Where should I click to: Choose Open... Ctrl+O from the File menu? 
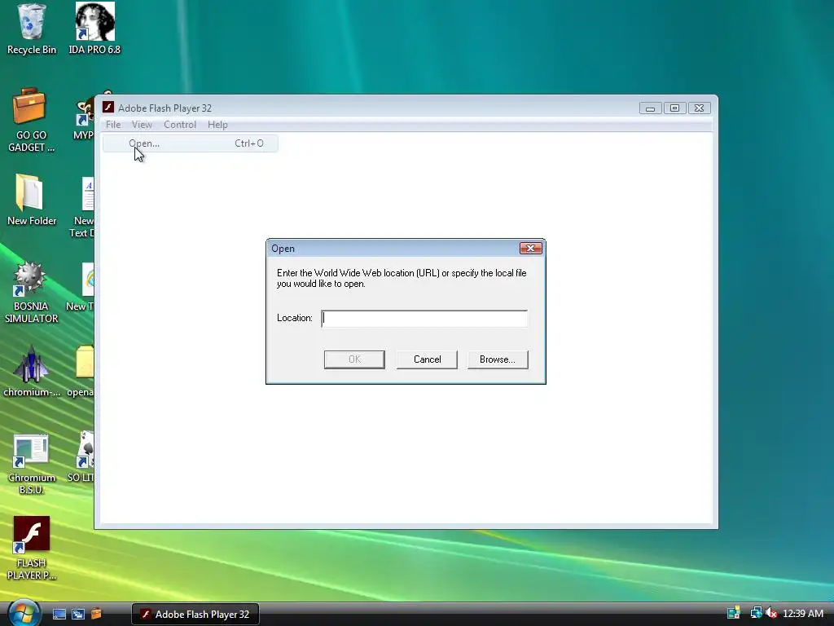point(191,143)
